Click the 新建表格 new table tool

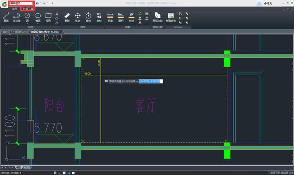pos(170,17)
